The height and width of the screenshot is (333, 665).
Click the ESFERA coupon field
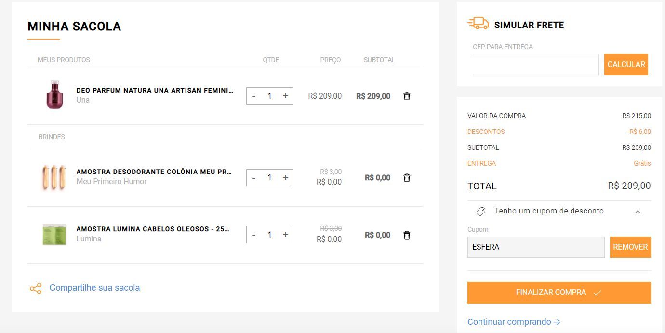pyautogui.click(x=536, y=247)
